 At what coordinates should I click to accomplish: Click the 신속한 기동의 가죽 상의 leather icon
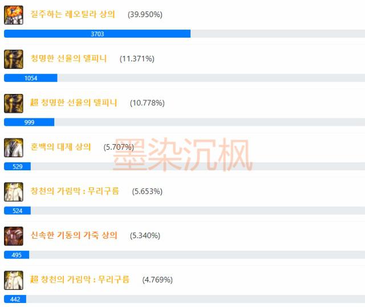(x=14, y=236)
